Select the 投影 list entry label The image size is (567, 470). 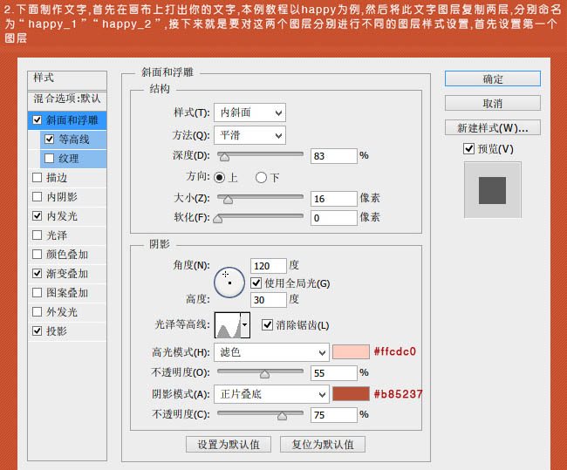click(x=57, y=331)
